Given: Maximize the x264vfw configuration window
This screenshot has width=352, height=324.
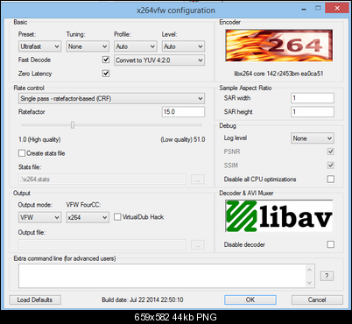Looking at the screenshot, I should pos(318,8).
